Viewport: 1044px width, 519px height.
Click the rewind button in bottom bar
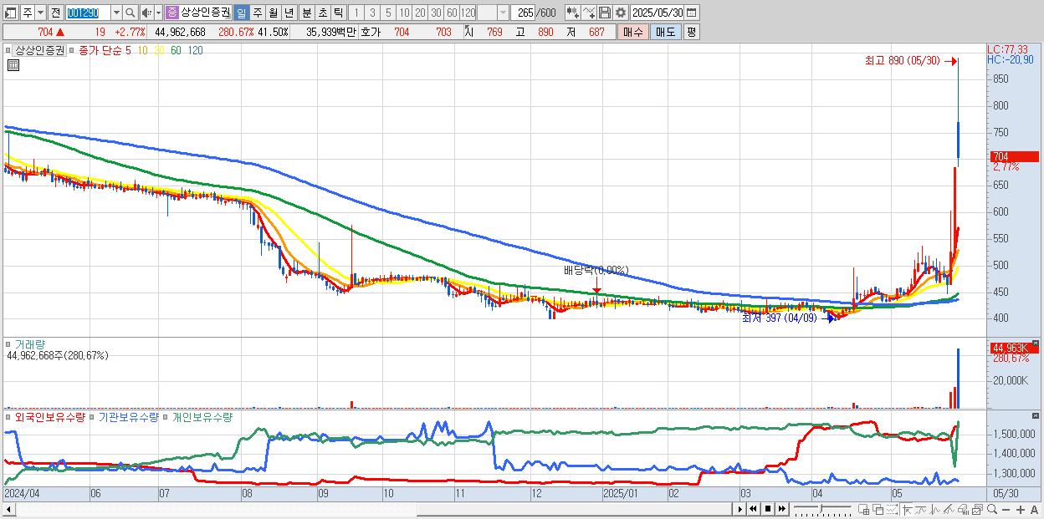[x=753, y=509]
